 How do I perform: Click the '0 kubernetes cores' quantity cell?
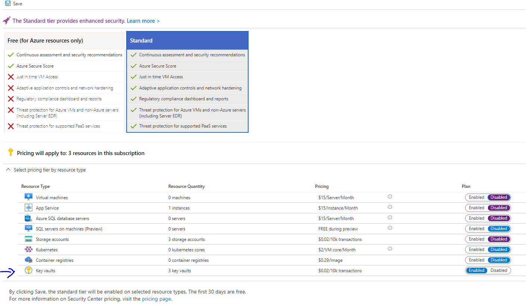click(x=186, y=250)
